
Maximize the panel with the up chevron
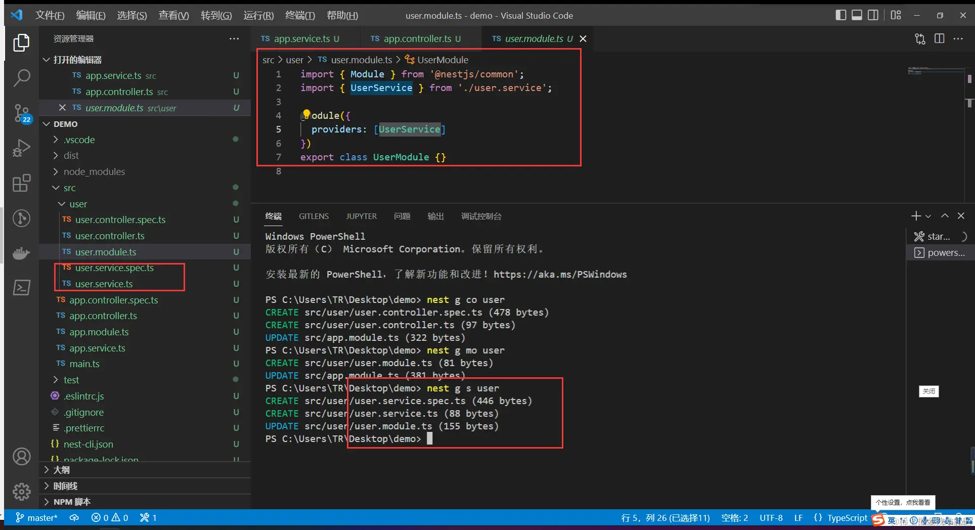tap(945, 216)
